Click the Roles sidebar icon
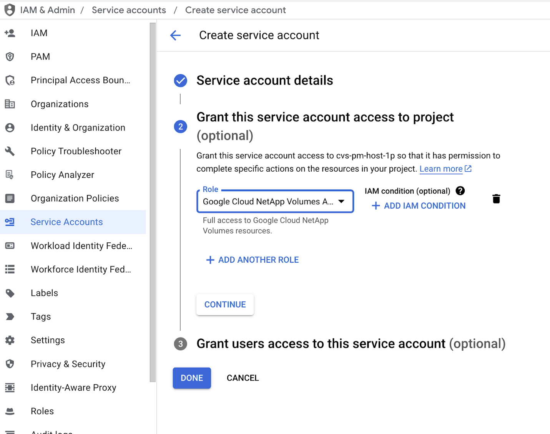Viewport: 550px width, 434px height. pos(10,411)
